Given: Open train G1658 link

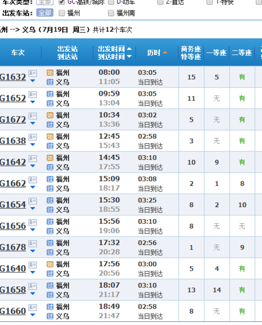Looking at the screenshot, I should [13, 290].
